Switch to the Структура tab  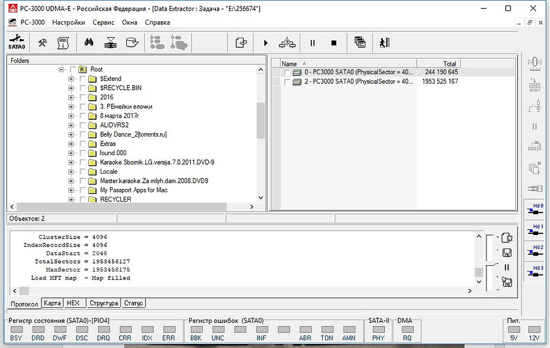pos(103,303)
